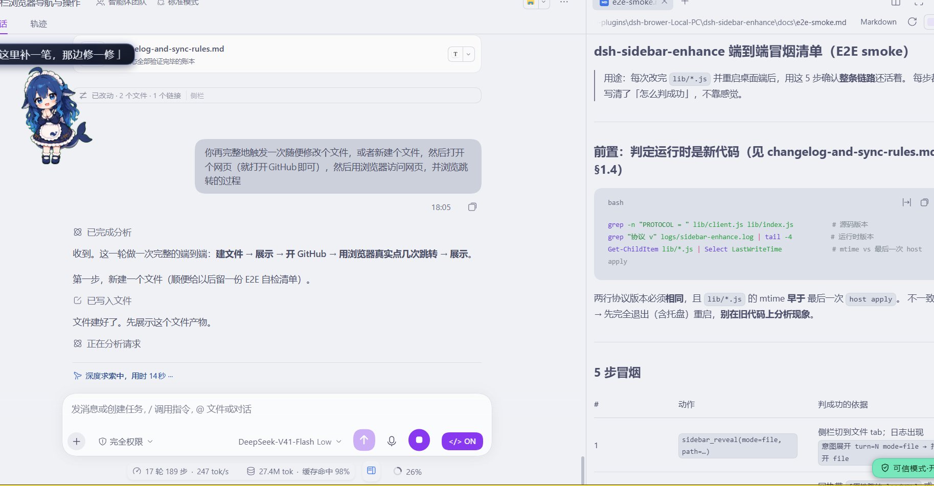934x486 pixels.
Task: Close the e2e-smoke tab
Action: click(x=665, y=3)
